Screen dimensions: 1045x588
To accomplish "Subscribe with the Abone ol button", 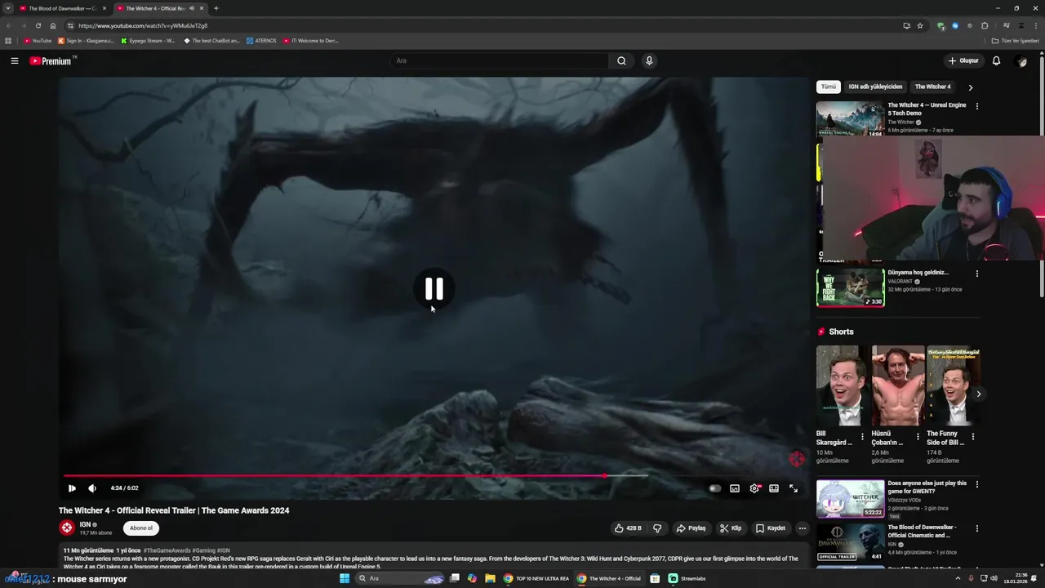I will click(140, 528).
